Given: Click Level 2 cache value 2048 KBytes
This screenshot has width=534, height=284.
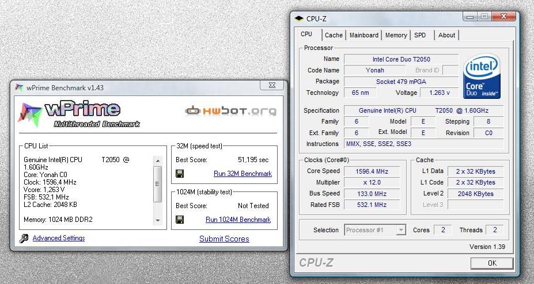Looking at the screenshot, I should point(475,194).
